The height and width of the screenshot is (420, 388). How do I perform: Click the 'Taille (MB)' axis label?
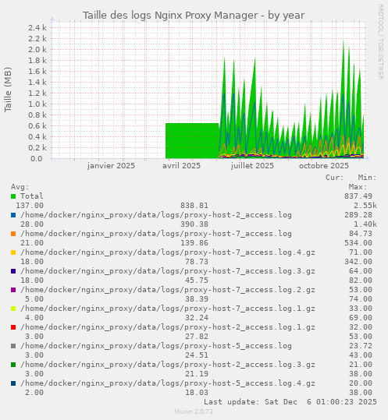tap(8, 90)
